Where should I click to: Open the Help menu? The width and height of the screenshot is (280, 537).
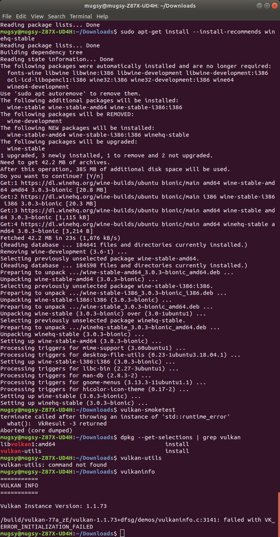102,16
